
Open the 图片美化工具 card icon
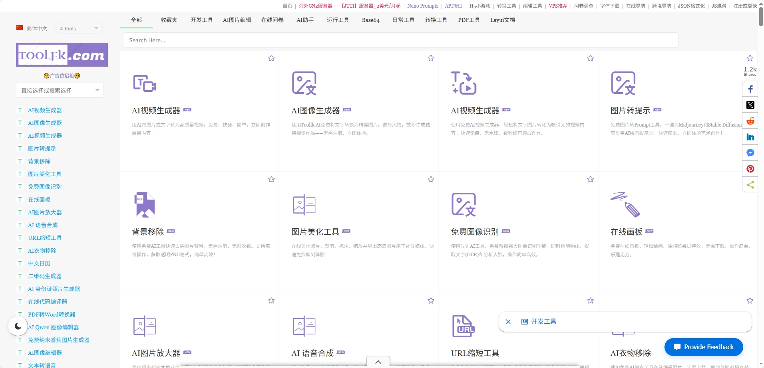tap(304, 204)
